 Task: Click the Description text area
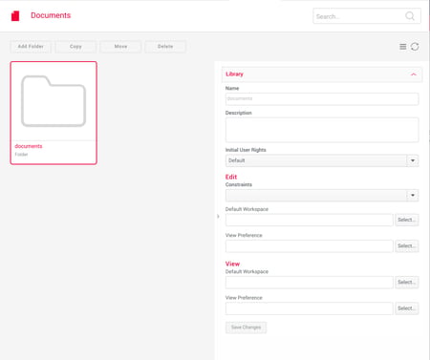pos(322,130)
